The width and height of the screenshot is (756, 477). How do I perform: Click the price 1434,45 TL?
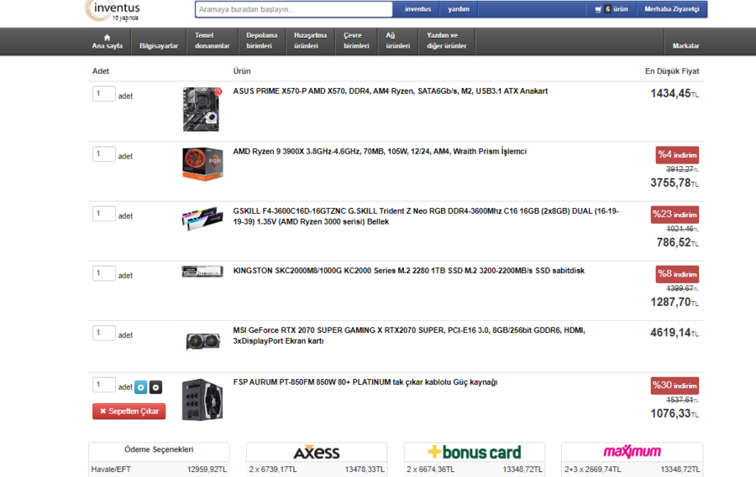674,94
